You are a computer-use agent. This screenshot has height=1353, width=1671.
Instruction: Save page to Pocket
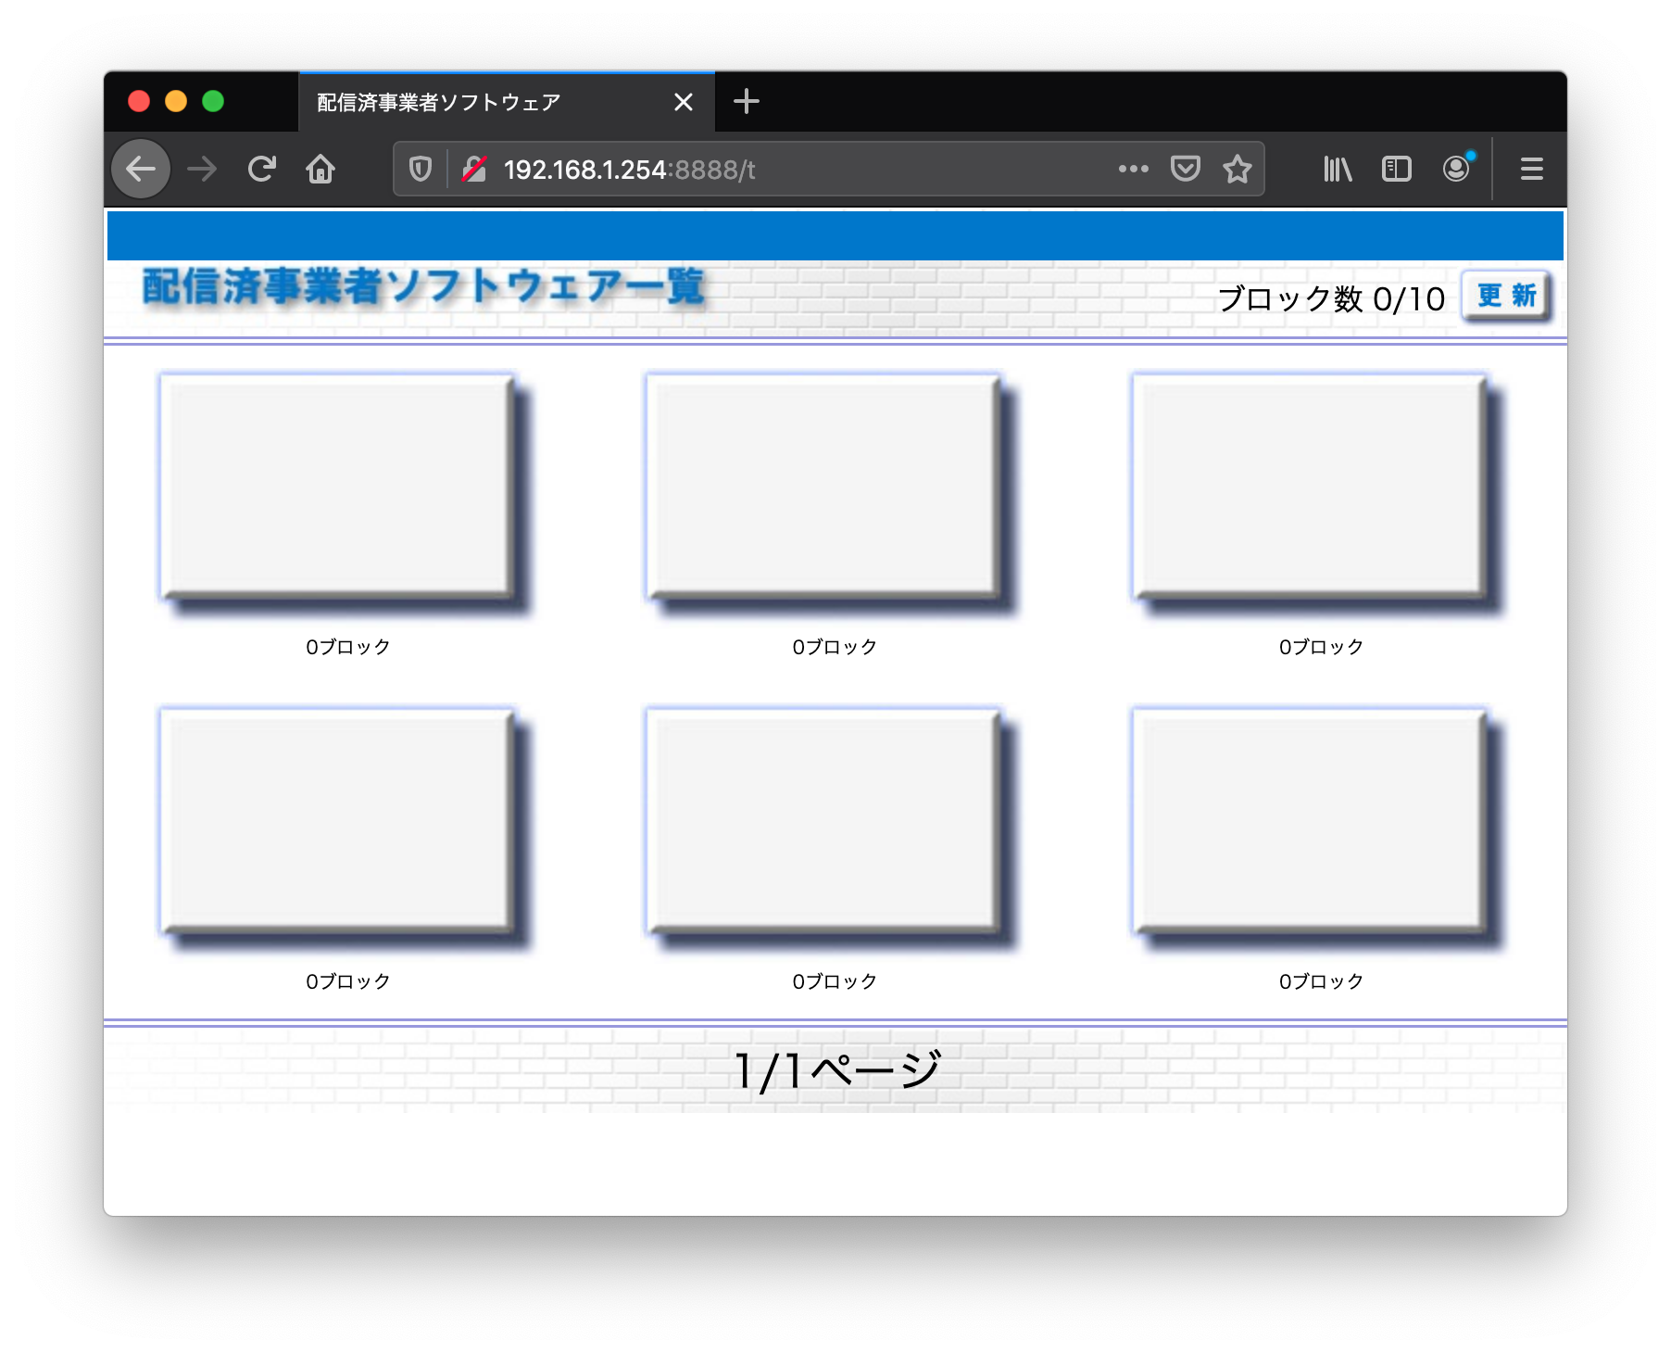coord(1186,169)
